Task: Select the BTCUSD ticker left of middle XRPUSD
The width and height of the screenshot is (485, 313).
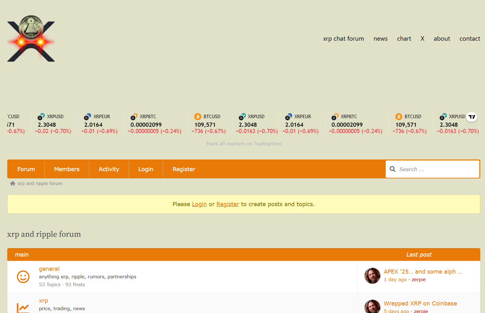Action: click(x=209, y=124)
